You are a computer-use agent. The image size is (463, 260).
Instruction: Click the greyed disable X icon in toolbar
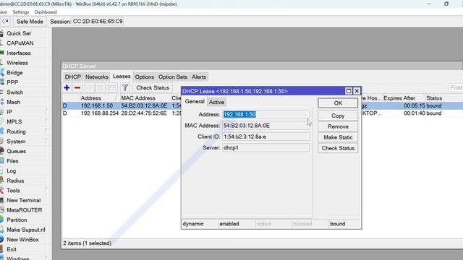coord(101,87)
